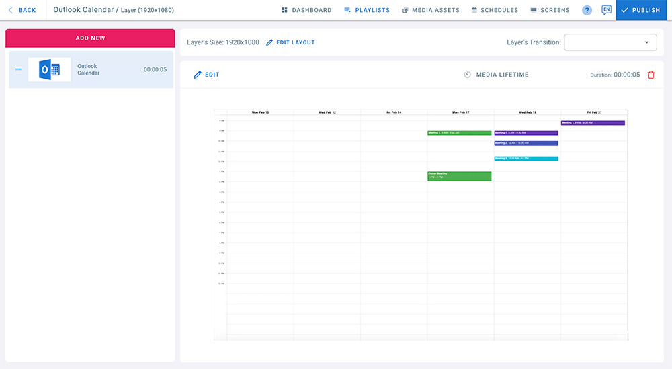This screenshot has height=369, width=672.
Task: Click the purple Meeting 1 event on Fri Feb 21
Action: coord(593,123)
